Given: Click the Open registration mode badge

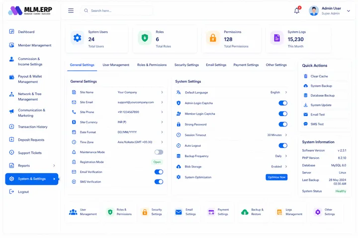Looking at the screenshot, I should (157, 162).
